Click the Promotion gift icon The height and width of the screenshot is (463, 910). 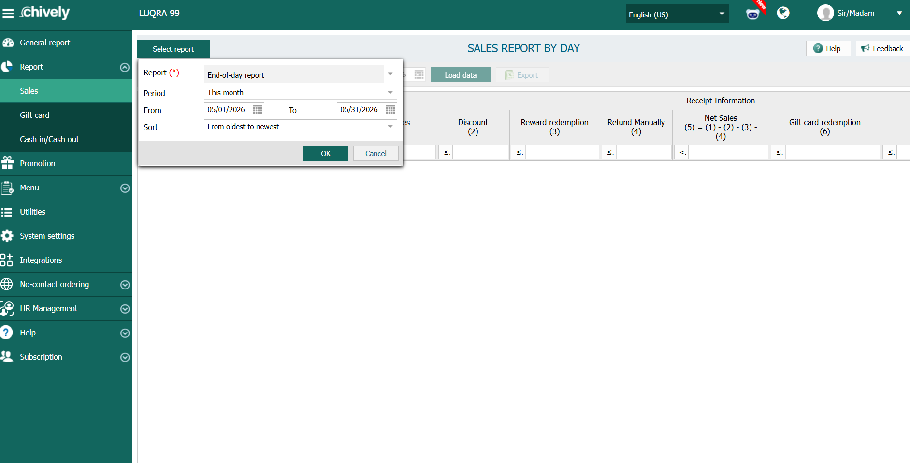click(x=7, y=163)
